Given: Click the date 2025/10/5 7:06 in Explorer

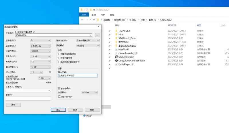Looking at the screenshot, I should point(175,38).
